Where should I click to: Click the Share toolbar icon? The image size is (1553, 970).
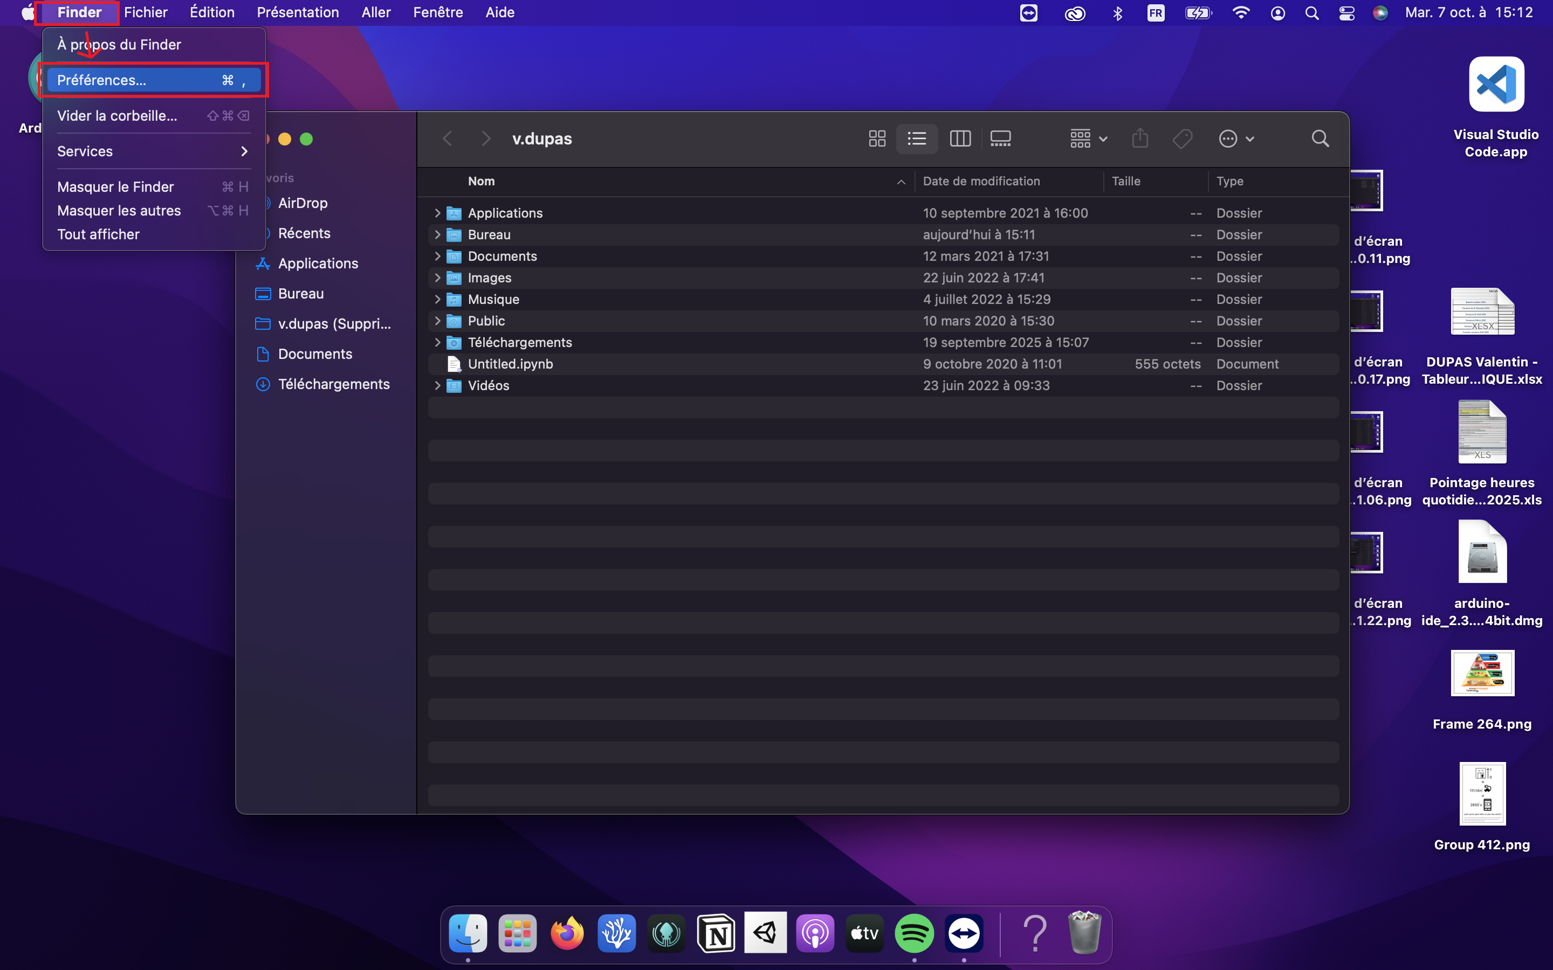tap(1140, 138)
